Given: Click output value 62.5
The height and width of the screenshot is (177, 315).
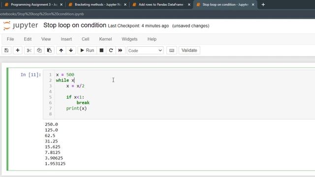Looking at the screenshot, I should (50, 136).
